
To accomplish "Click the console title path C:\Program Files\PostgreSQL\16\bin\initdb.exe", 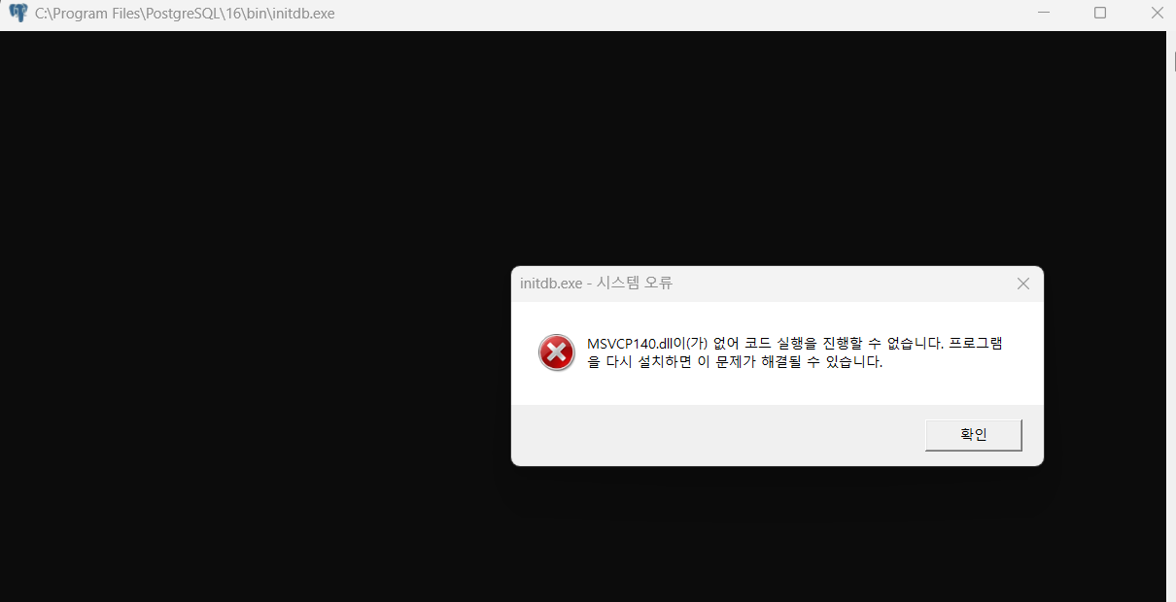I will (185, 14).
